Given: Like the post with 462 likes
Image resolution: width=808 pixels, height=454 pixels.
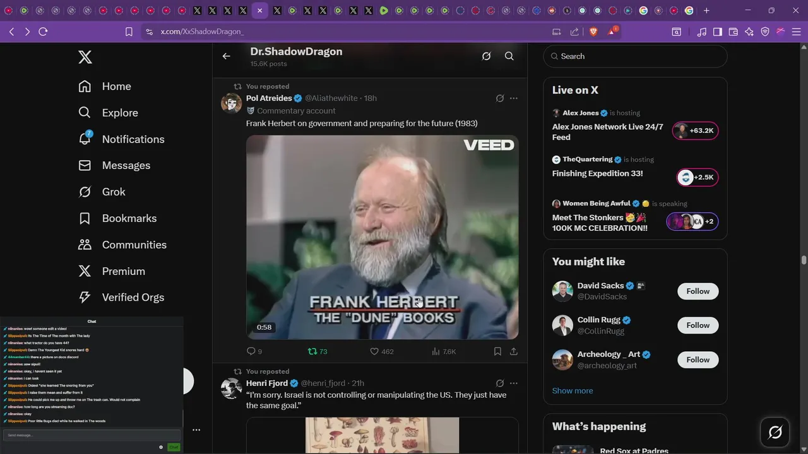Looking at the screenshot, I should [x=381, y=351].
